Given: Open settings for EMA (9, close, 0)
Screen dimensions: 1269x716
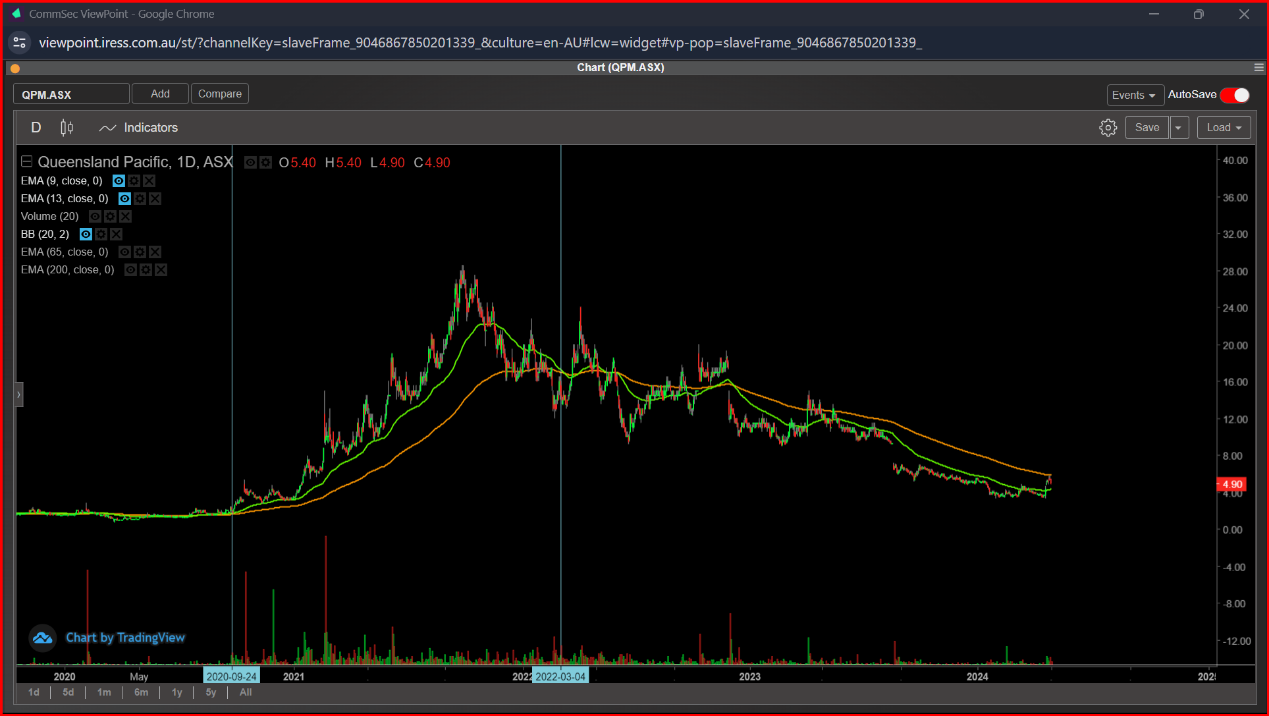Looking at the screenshot, I should (x=134, y=180).
